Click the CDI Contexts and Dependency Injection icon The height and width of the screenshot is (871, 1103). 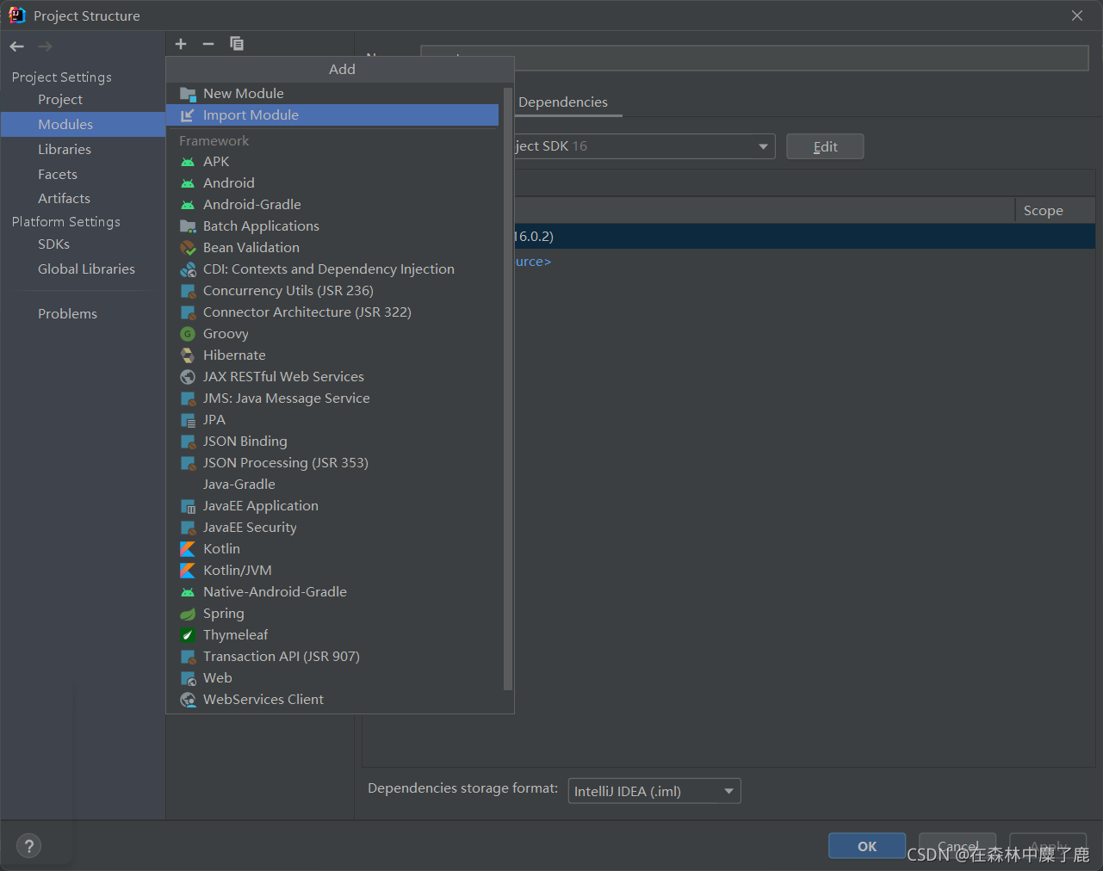(188, 269)
